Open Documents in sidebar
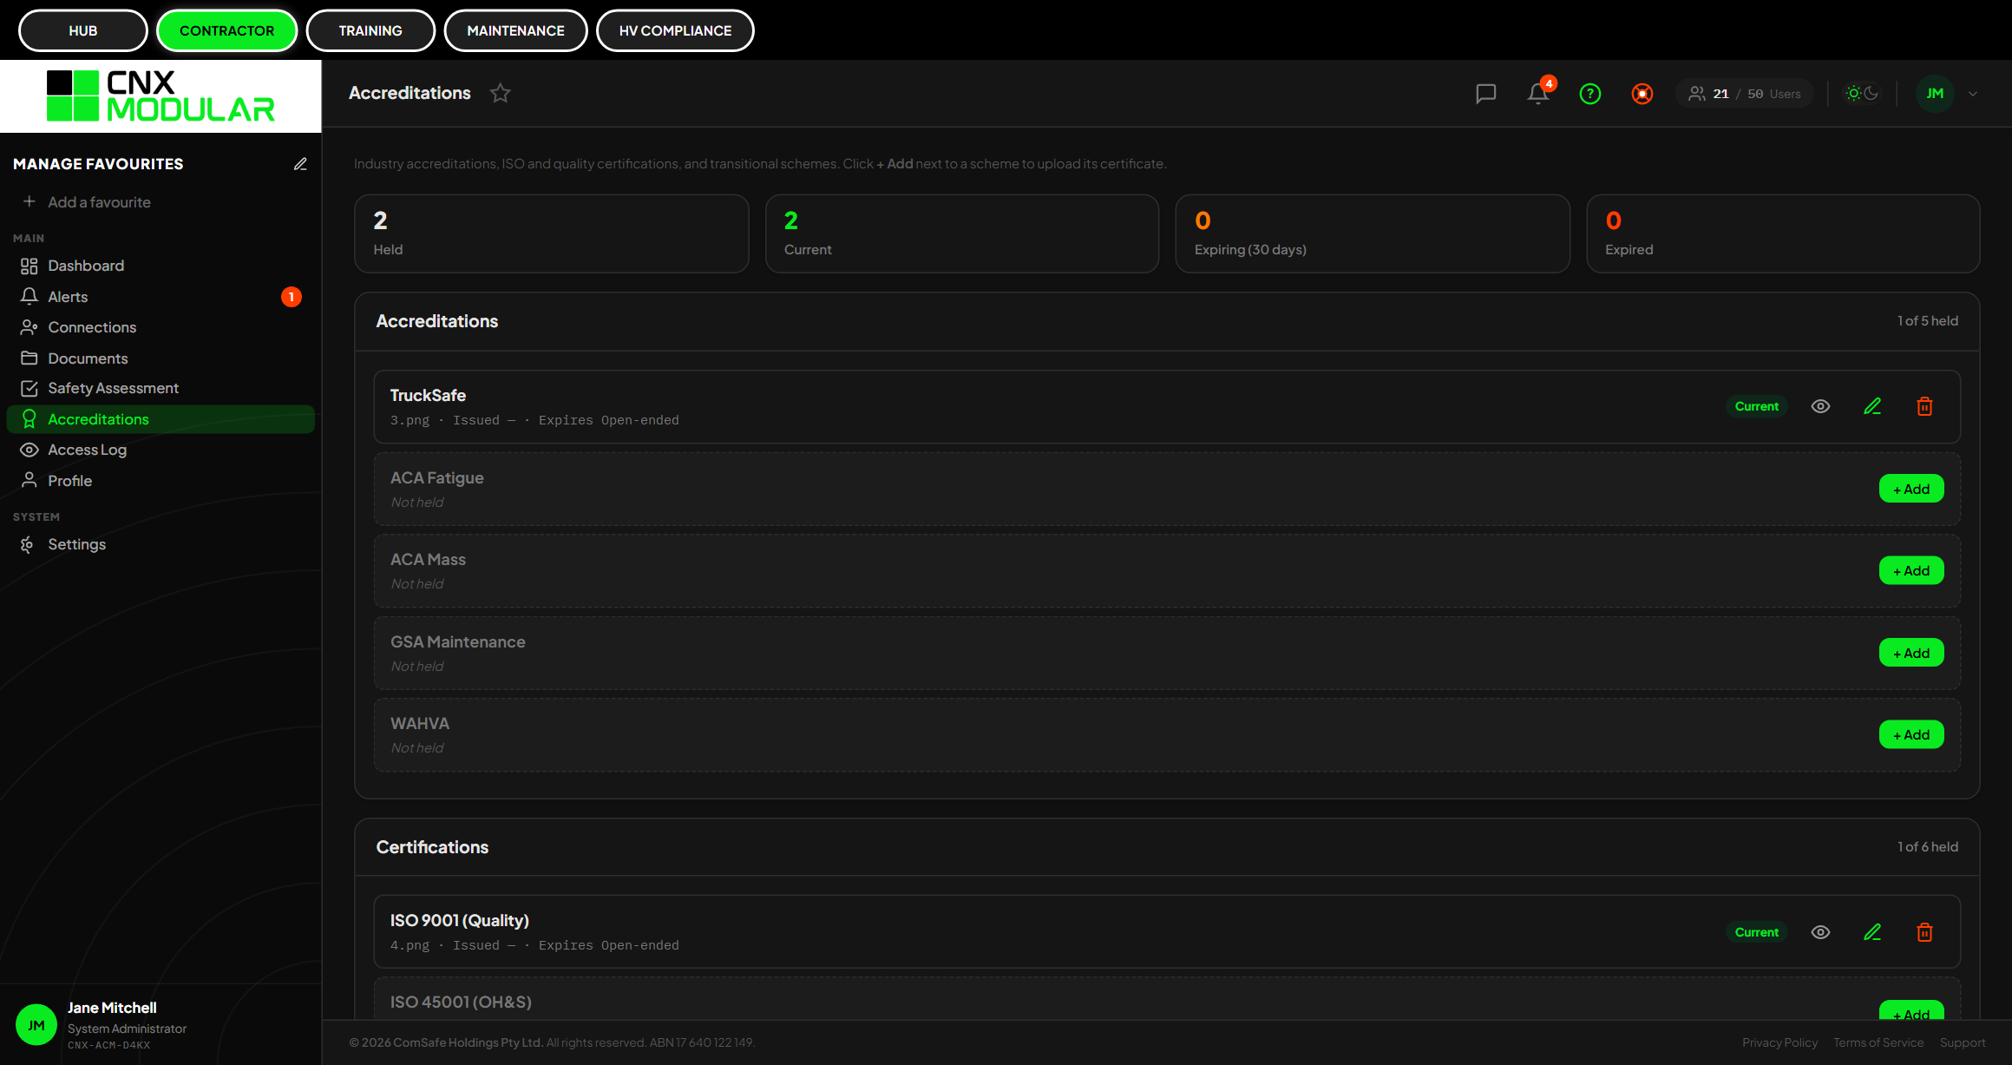The height and width of the screenshot is (1065, 2012). point(161,358)
